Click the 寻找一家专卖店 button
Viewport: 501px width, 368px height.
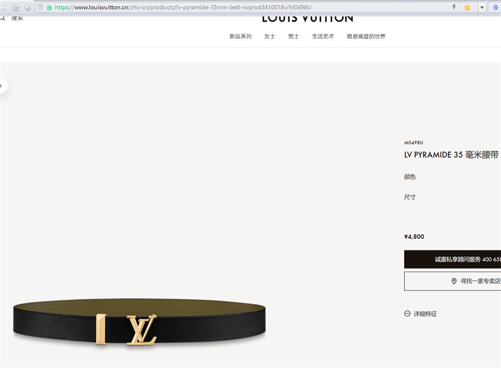452,281
